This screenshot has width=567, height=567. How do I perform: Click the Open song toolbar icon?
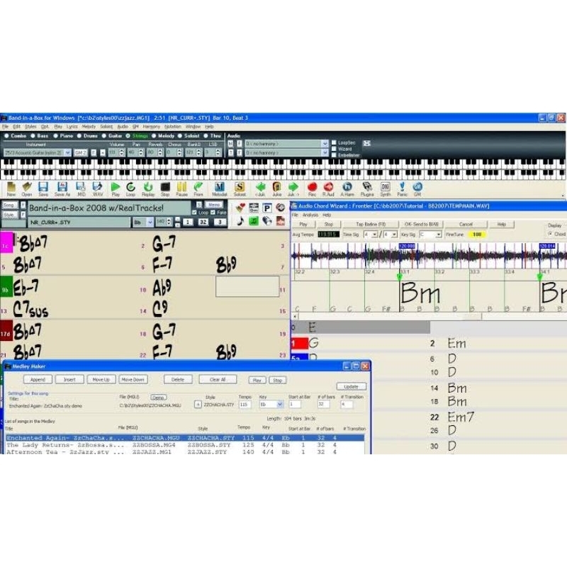[27, 189]
